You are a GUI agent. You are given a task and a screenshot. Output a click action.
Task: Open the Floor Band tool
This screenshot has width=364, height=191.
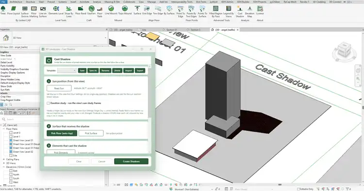(81, 11)
